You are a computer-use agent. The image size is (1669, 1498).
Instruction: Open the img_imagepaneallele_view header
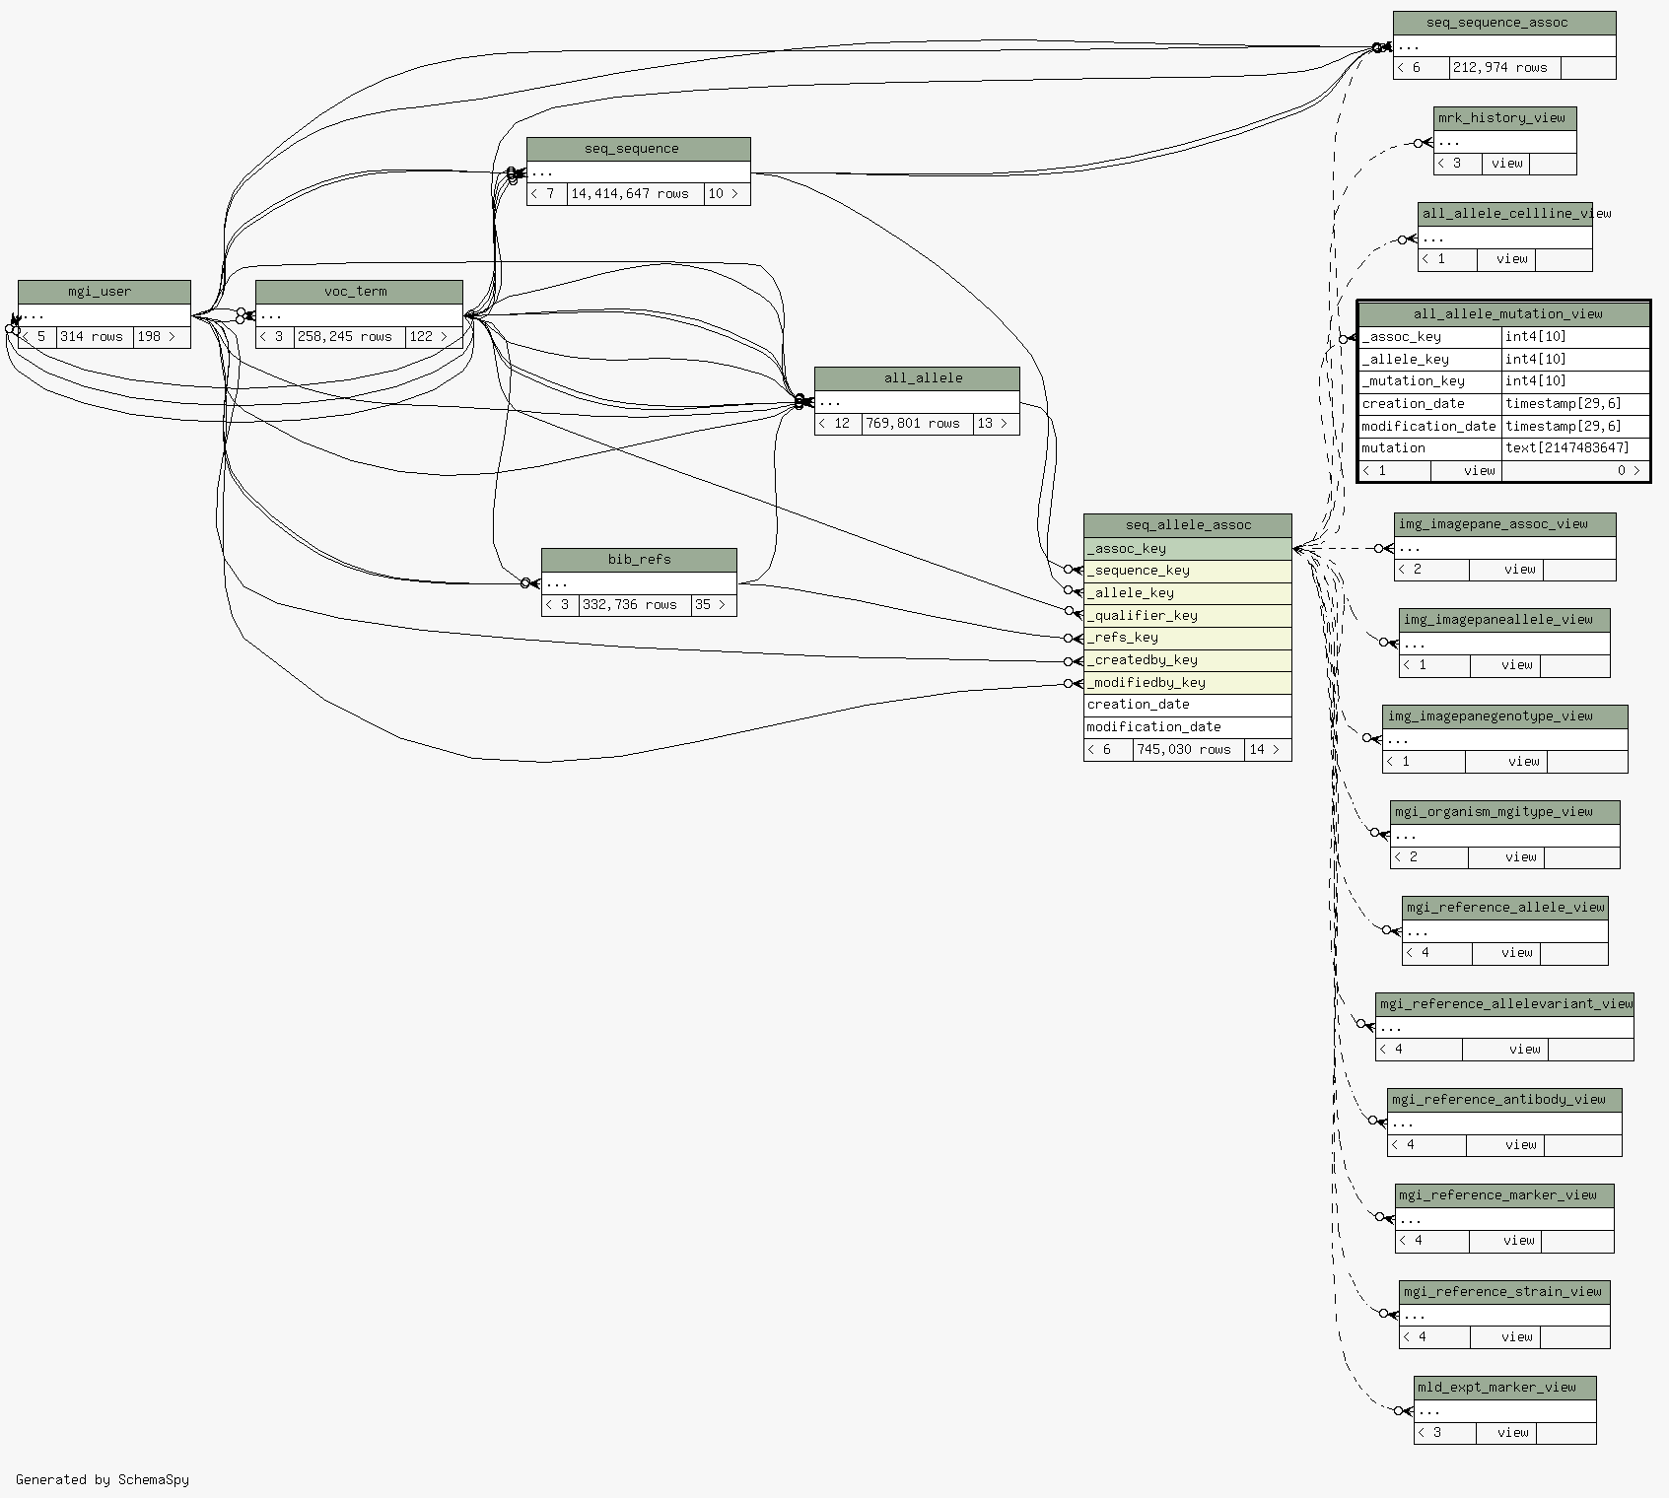(x=1504, y=620)
